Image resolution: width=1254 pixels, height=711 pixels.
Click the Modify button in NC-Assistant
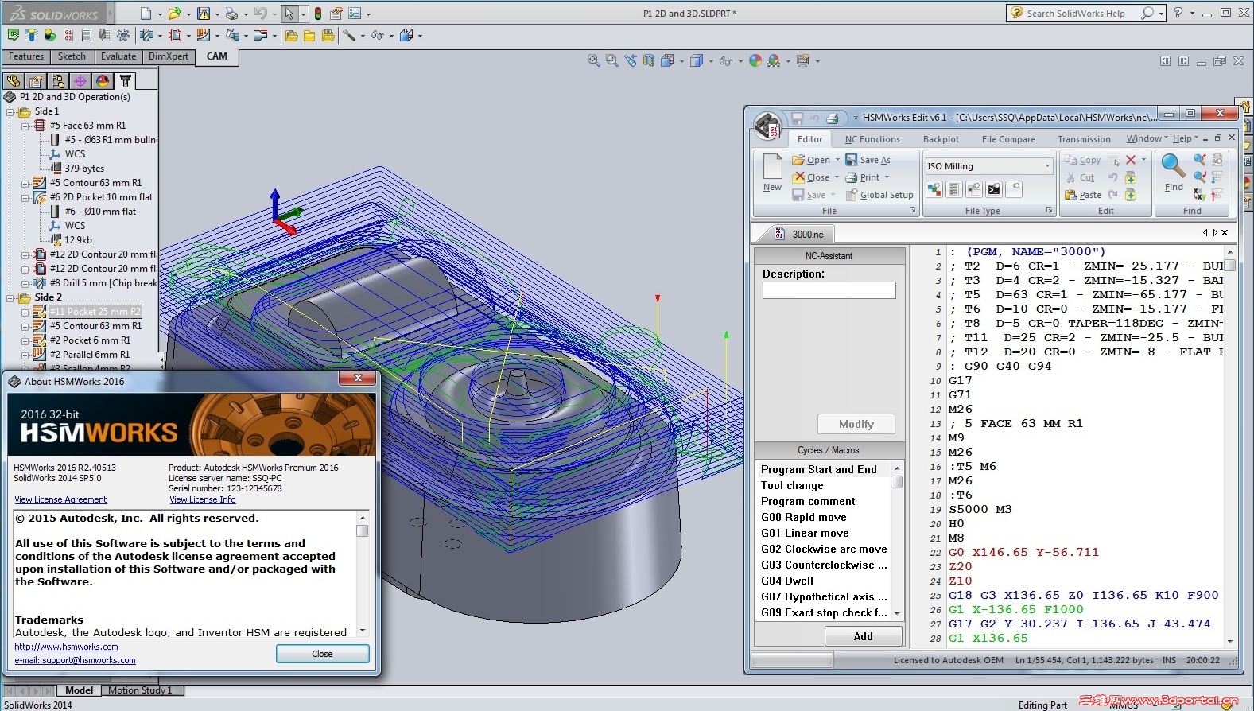pos(856,424)
